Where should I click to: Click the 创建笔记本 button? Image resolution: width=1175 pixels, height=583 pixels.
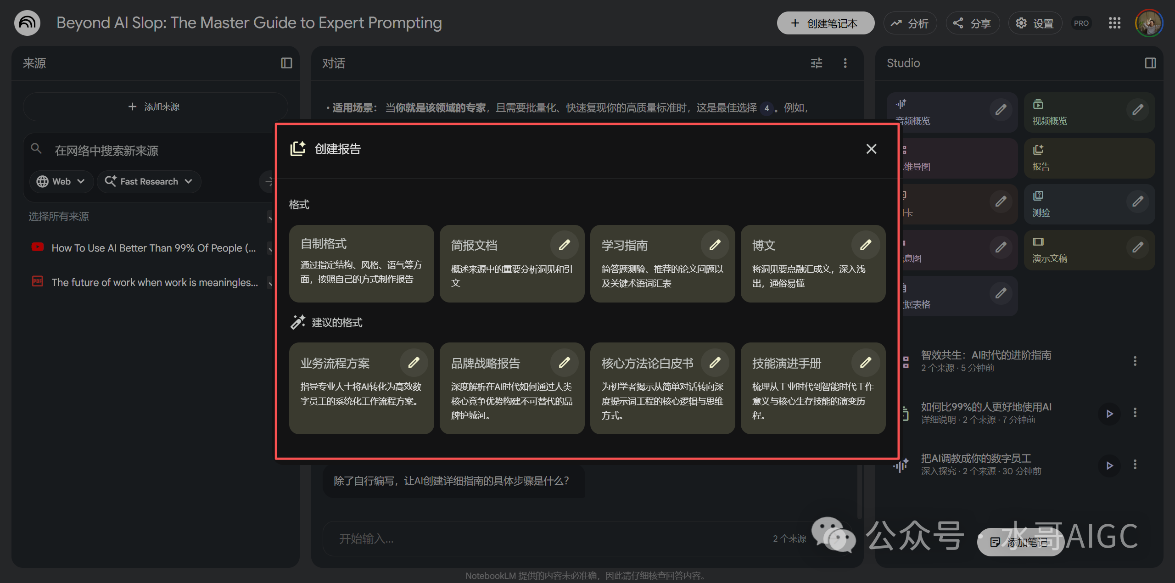825,23
